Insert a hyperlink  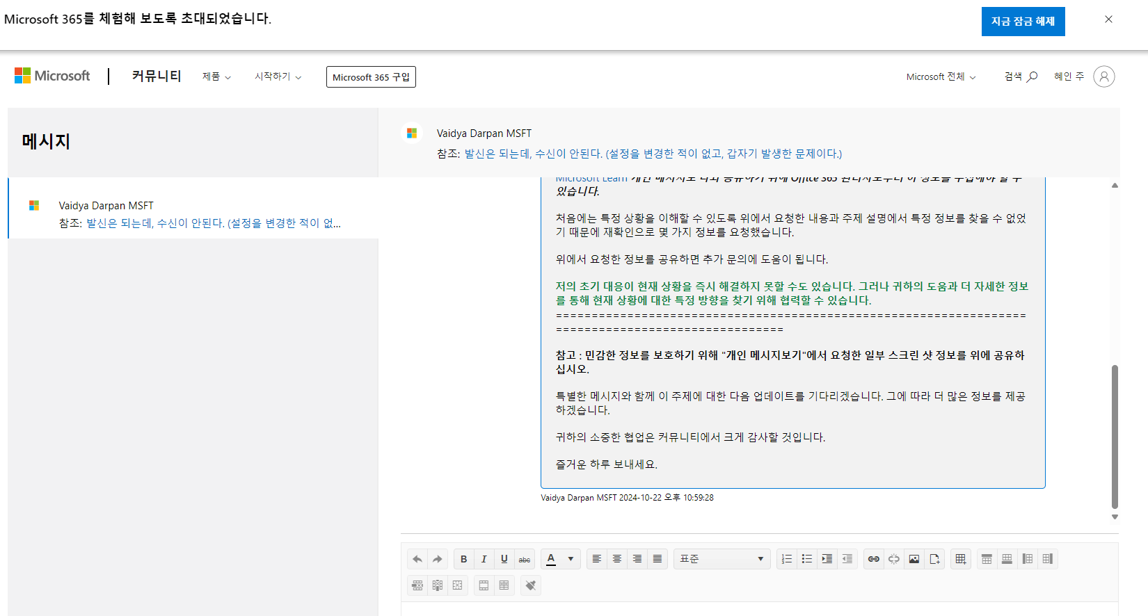[874, 559]
